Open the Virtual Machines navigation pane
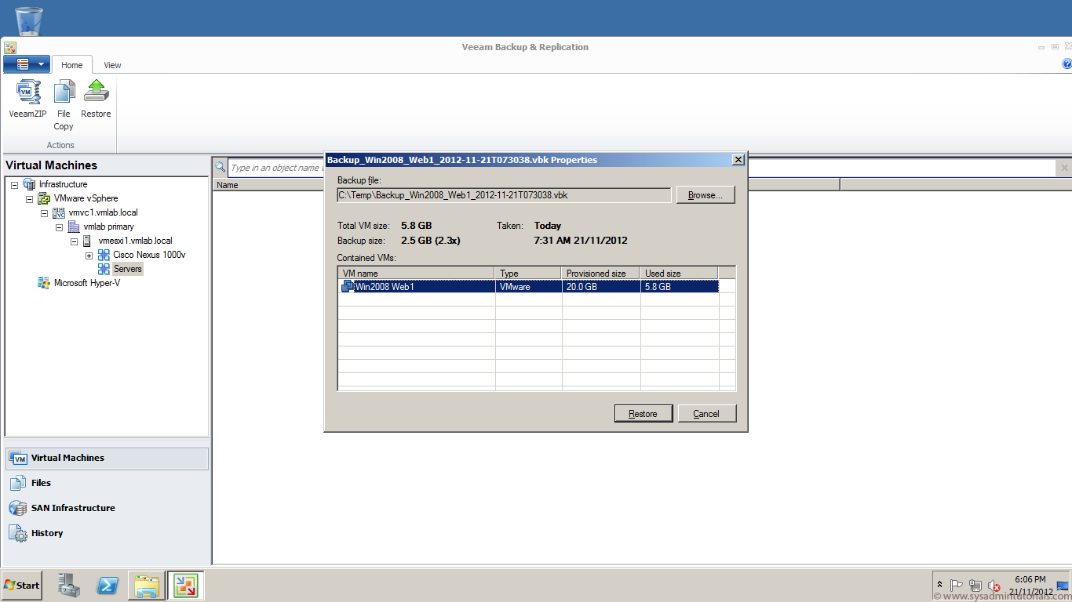Screen dimensions: 1072x602 [107, 459]
